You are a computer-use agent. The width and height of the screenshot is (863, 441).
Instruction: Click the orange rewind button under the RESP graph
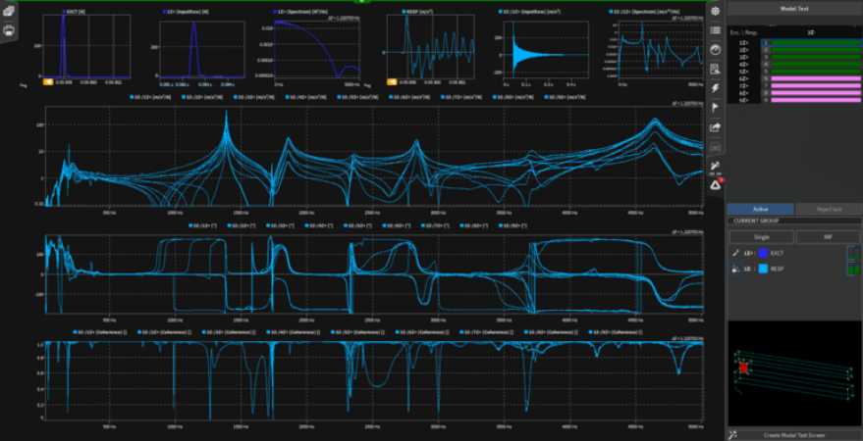click(392, 81)
